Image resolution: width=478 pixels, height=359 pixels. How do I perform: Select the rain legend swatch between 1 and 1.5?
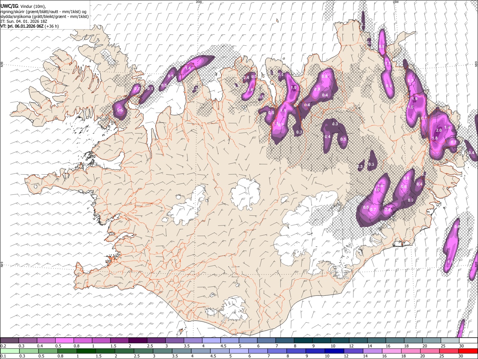(86, 351)
